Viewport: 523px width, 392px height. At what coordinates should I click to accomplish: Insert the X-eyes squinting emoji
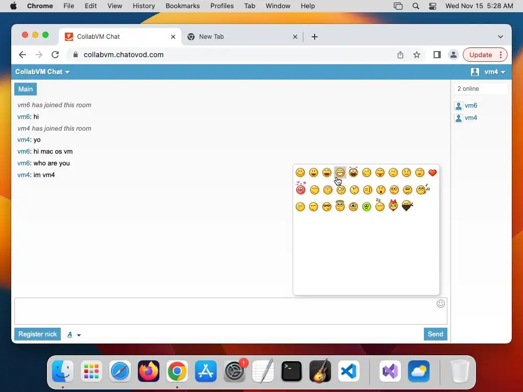[300, 207]
